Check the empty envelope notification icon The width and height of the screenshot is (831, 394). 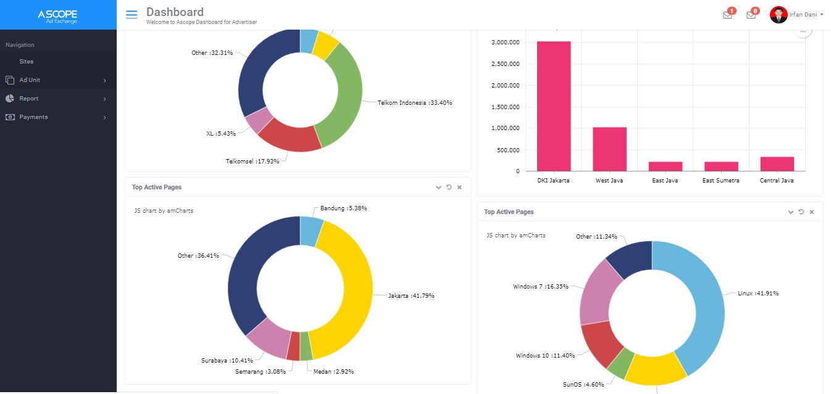tap(750, 14)
